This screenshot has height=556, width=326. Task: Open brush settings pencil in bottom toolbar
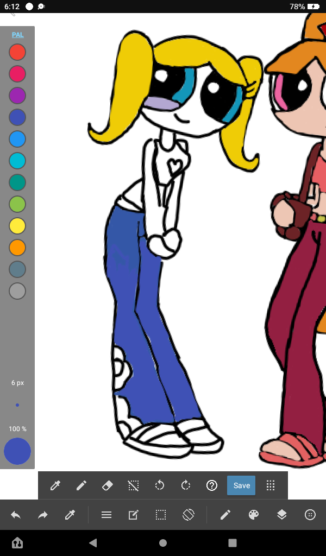coord(225,515)
